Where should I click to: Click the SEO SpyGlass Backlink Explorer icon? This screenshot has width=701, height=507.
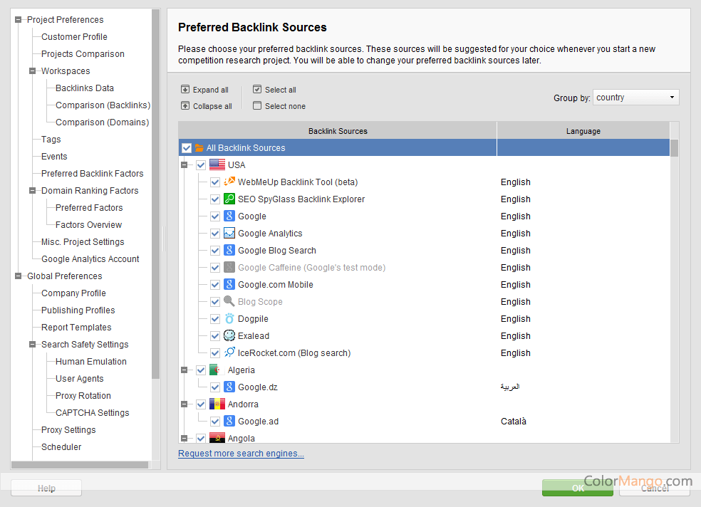pos(229,199)
